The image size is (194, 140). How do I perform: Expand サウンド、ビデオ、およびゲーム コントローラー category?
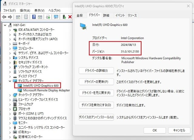tap(10, 53)
